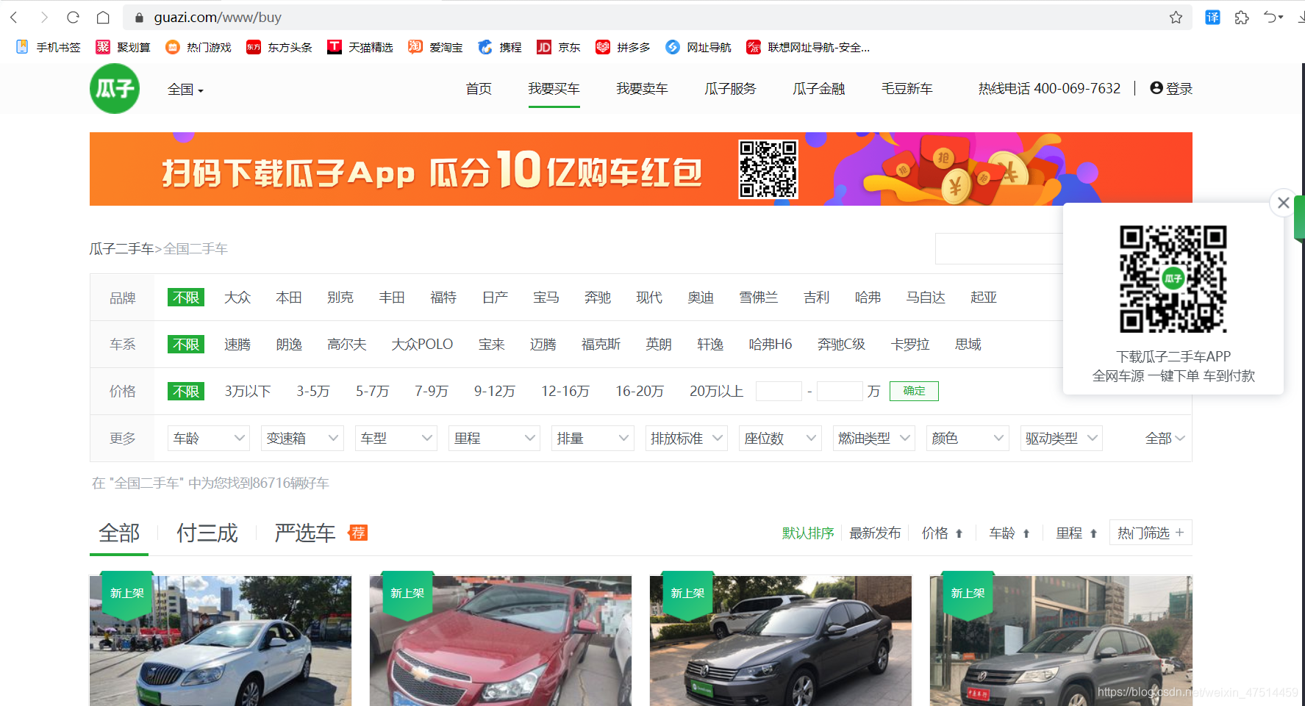The height and width of the screenshot is (706, 1305).
Task: Select 速腾 car series
Action: [237, 345]
